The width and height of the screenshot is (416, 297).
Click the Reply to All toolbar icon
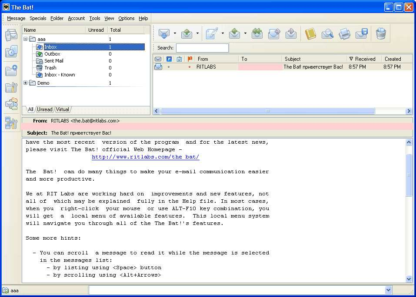click(257, 33)
